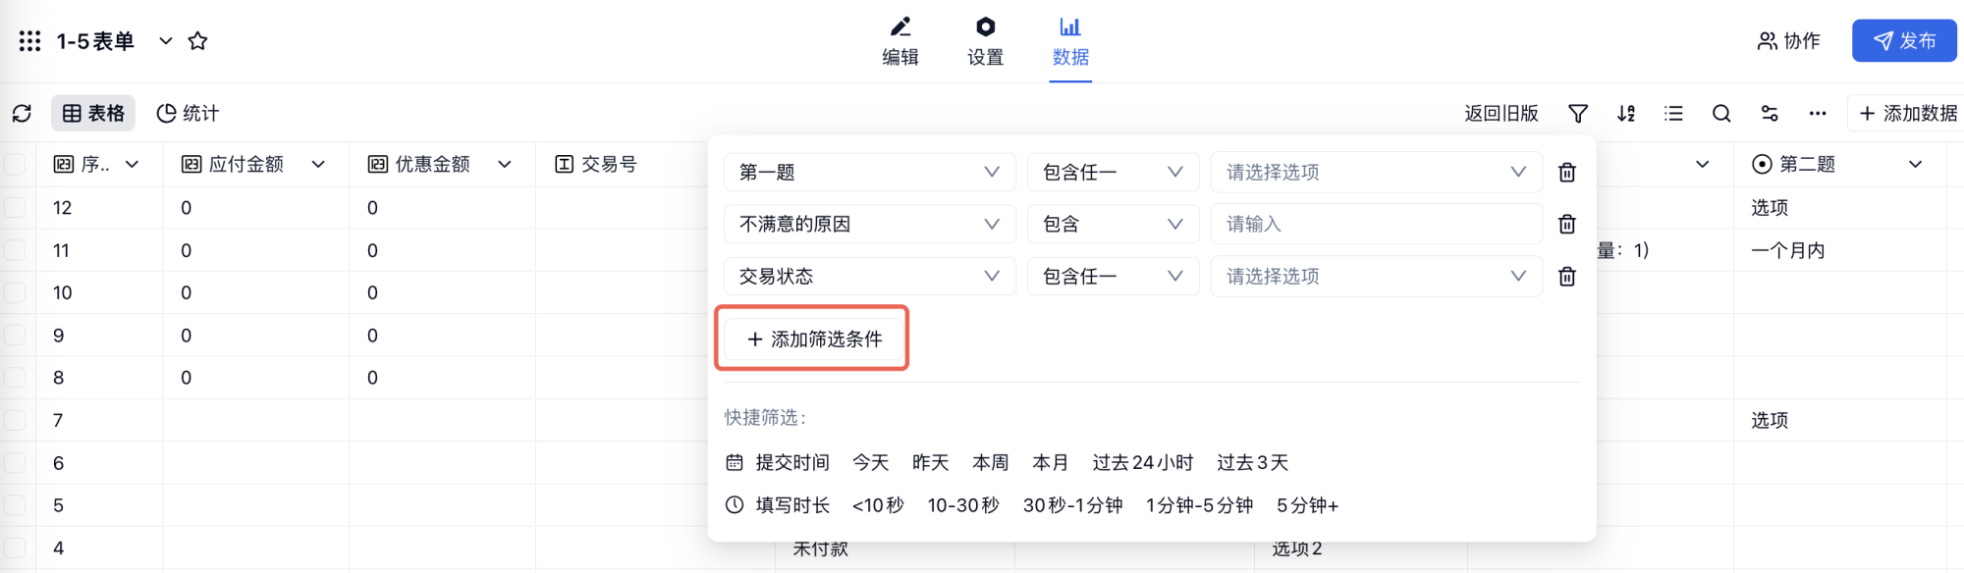The width and height of the screenshot is (1964, 573).
Task: Click 添加数据 button
Action: pyautogui.click(x=1908, y=114)
